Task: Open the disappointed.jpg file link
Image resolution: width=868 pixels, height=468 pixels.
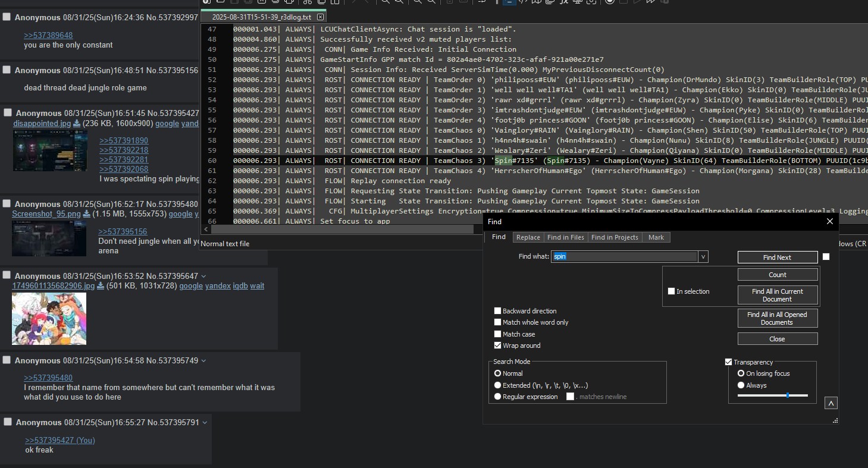Action: click(x=42, y=124)
